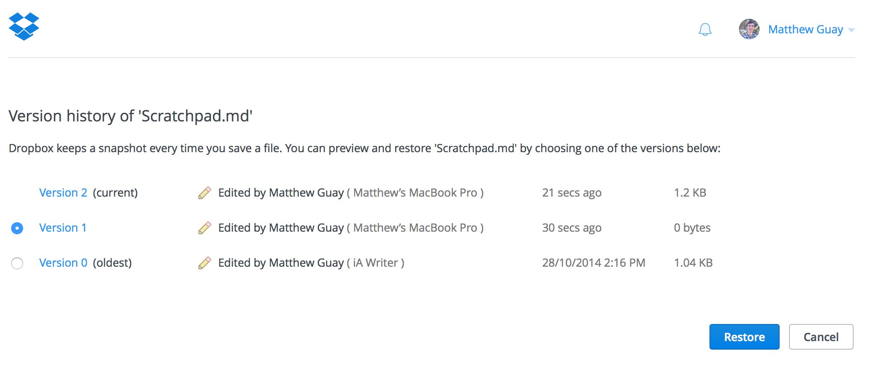Click 'Edited by Matthew Guay' for iA Writer

pos(281,263)
